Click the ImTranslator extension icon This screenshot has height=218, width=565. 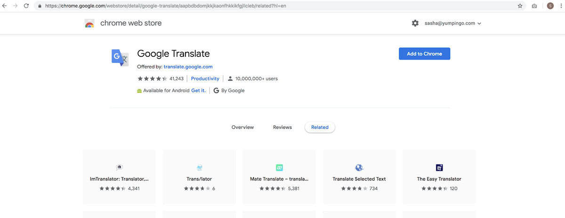[x=119, y=167]
